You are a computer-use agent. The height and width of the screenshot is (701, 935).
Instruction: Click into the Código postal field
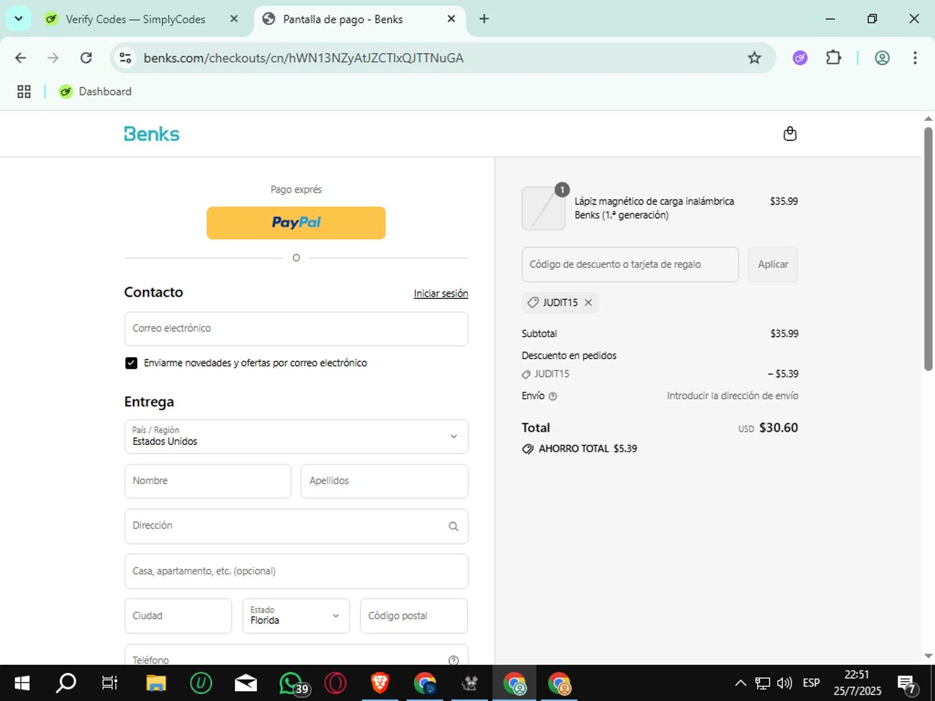[414, 616]
